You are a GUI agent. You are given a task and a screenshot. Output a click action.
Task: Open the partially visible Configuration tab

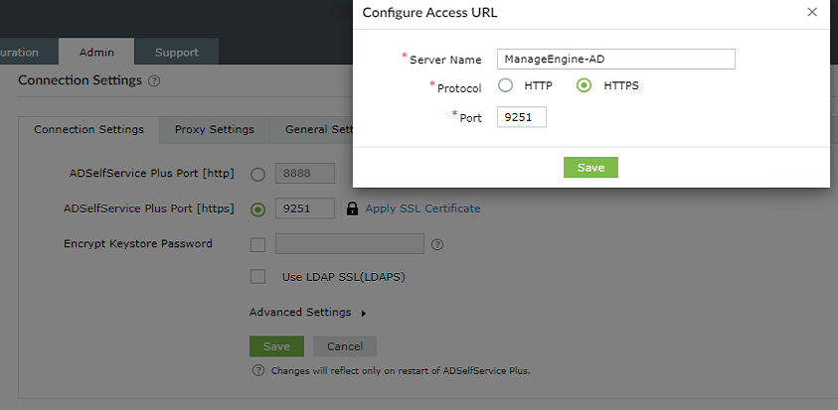coord(27,53)
